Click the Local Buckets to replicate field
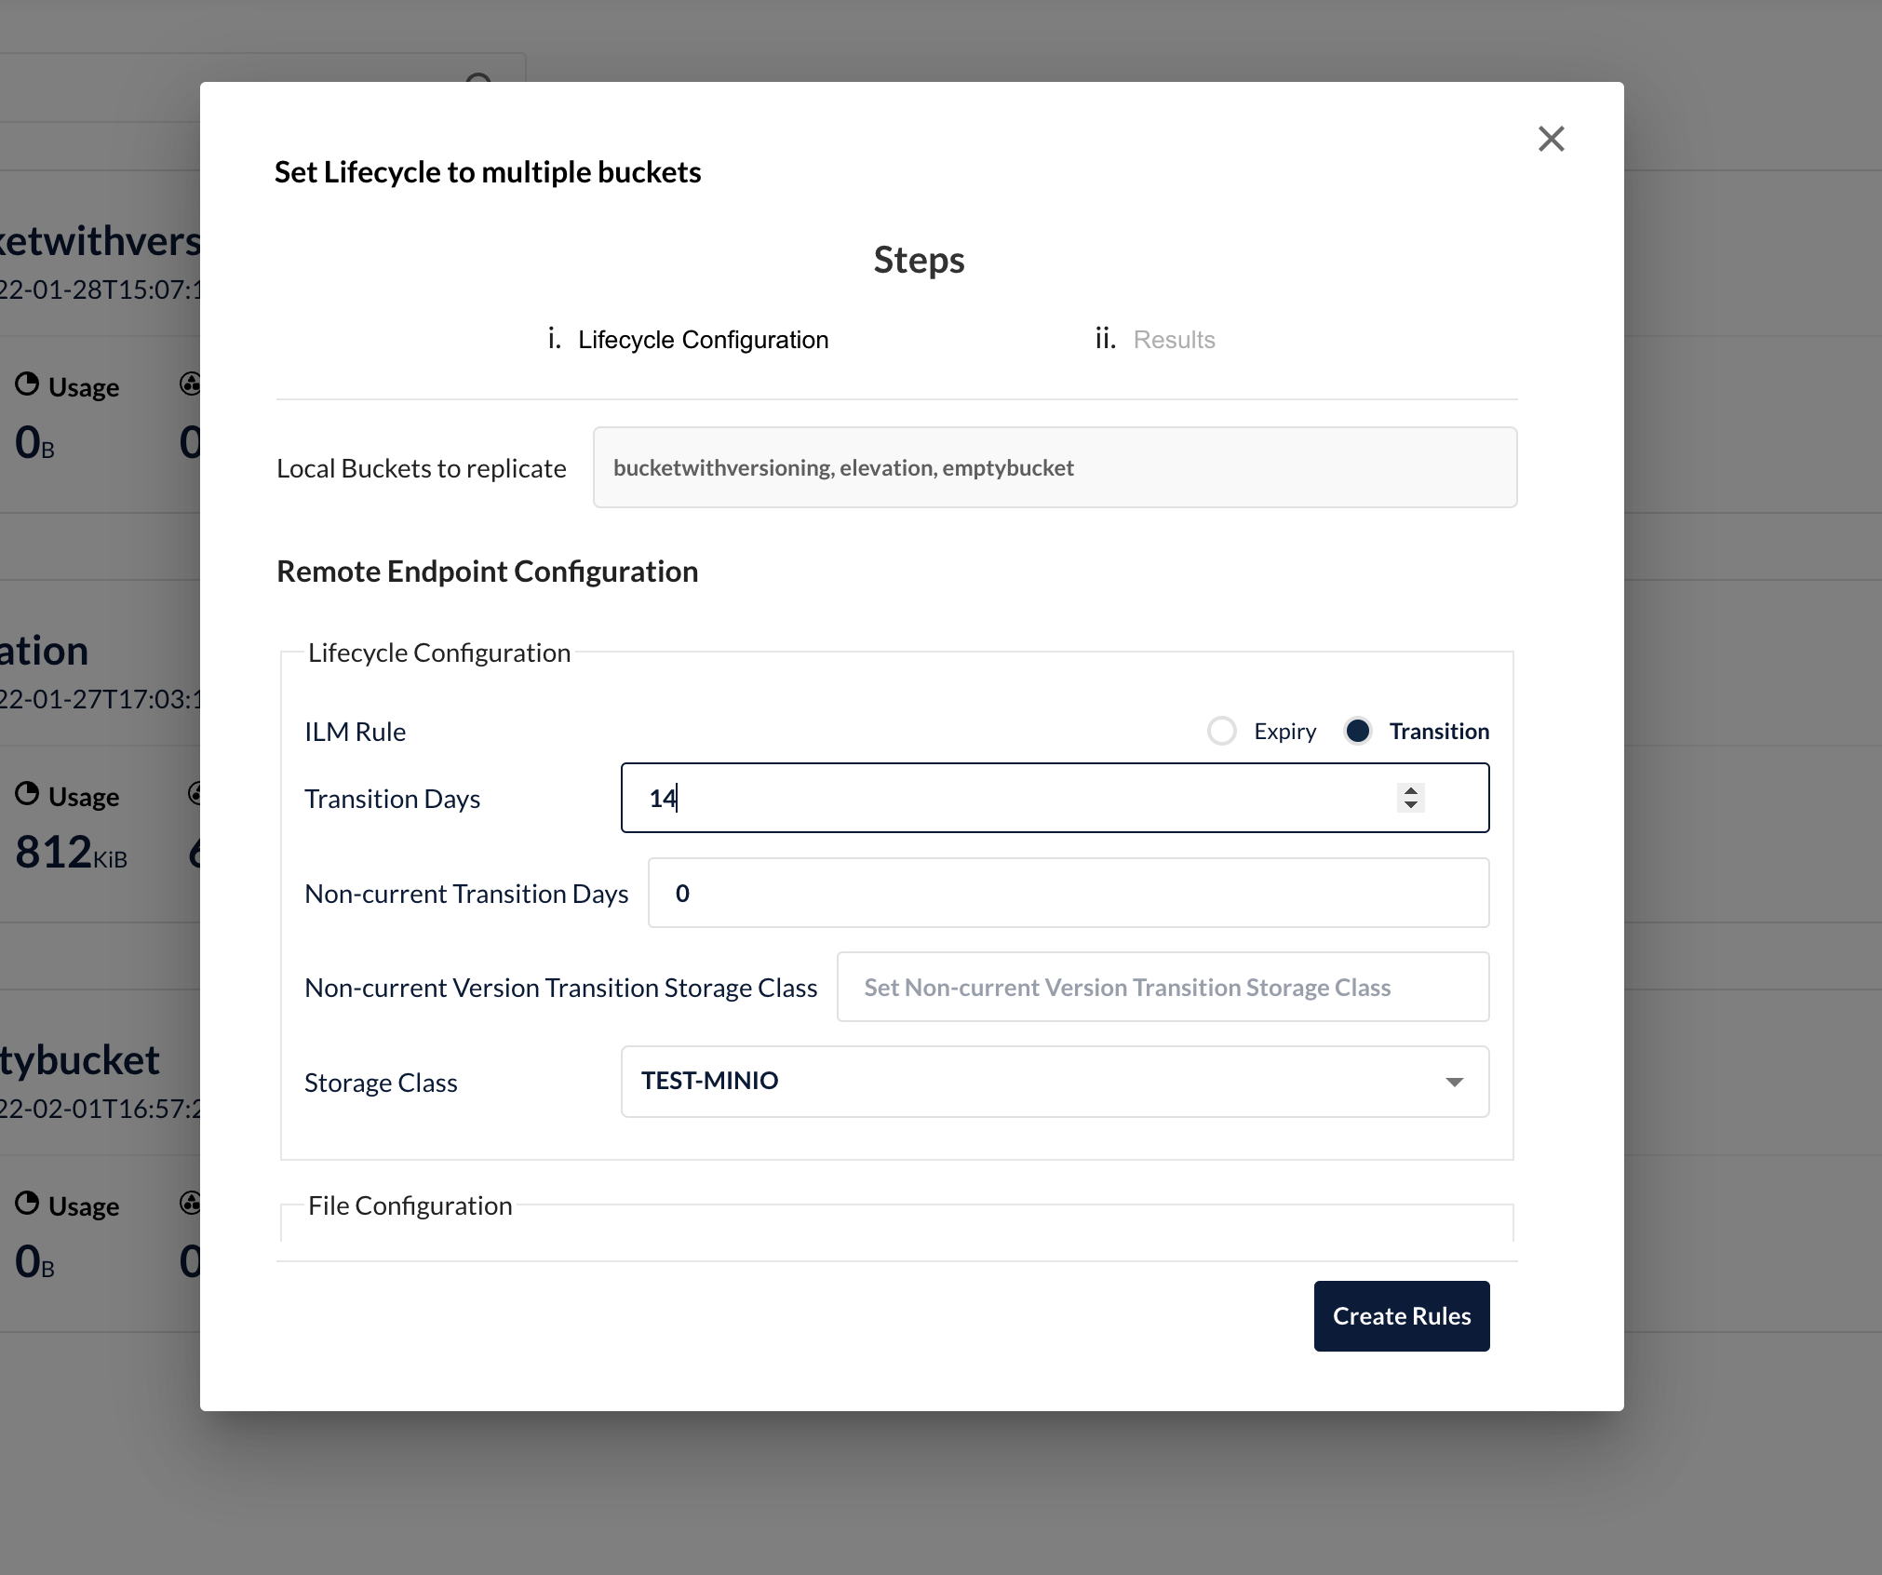The image size is (1882, 1575). click(1055, 468)
